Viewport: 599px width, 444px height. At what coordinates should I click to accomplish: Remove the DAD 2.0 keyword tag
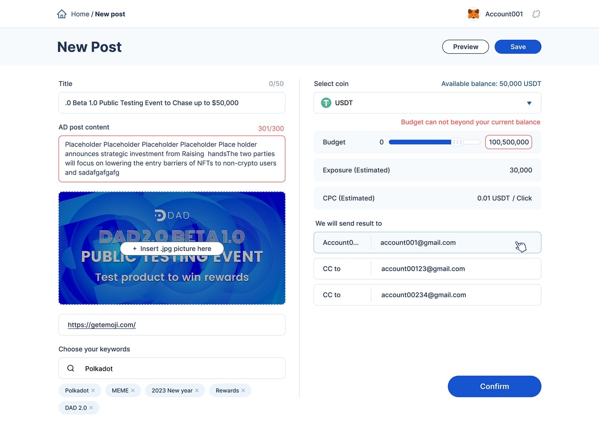[x=91, y=408]
